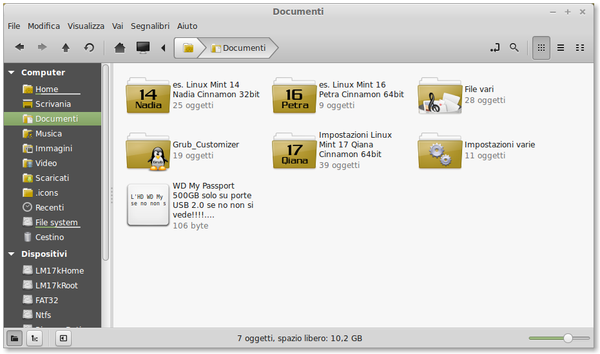Image resolution: width=600 pixels, height=354 pixels.
Task: Open Computer via monitor toolbar icon
Action: click(143, 48)
